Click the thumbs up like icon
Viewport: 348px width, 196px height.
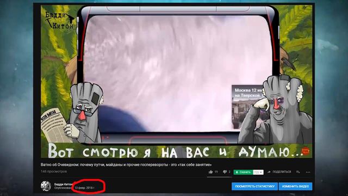click(x=211, y=172)
